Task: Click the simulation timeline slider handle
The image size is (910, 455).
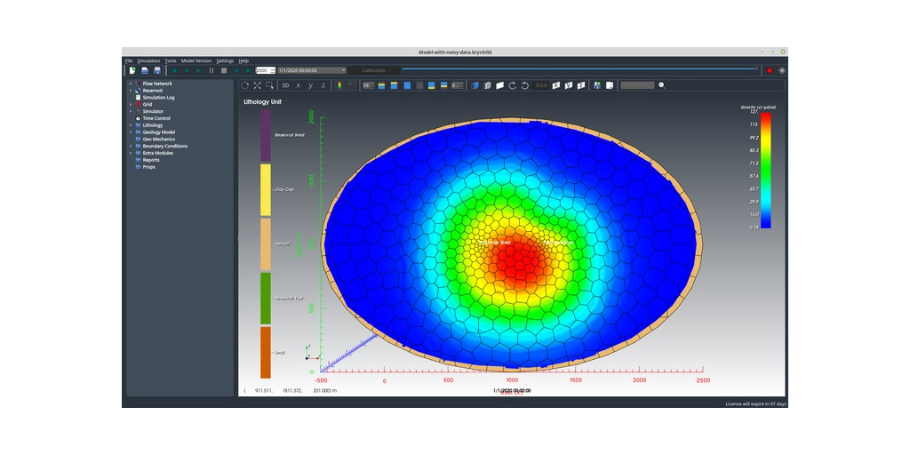Action: pos(757,68)
